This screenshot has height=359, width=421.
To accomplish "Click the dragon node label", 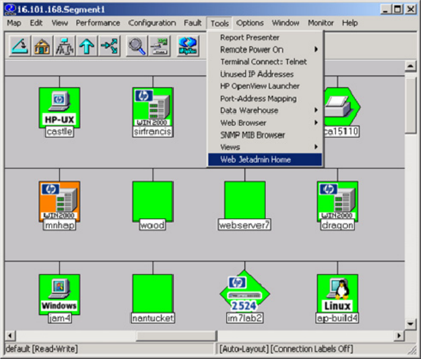I will (x=338, y=225).
